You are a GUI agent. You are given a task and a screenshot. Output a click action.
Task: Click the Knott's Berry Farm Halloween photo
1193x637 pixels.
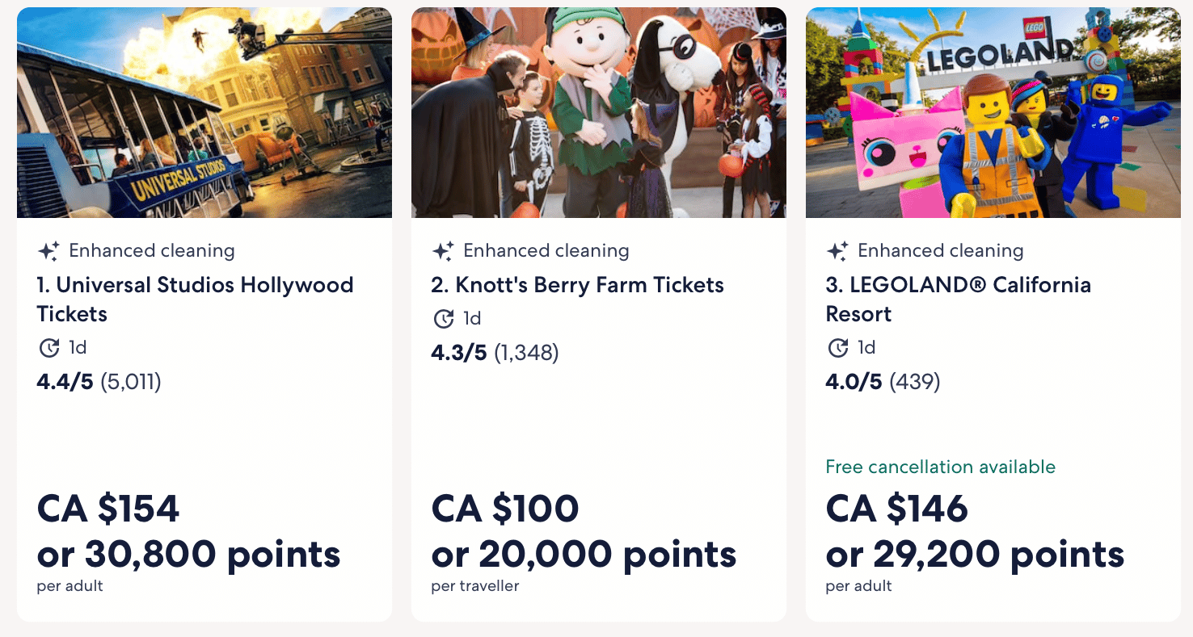[599, 113]
